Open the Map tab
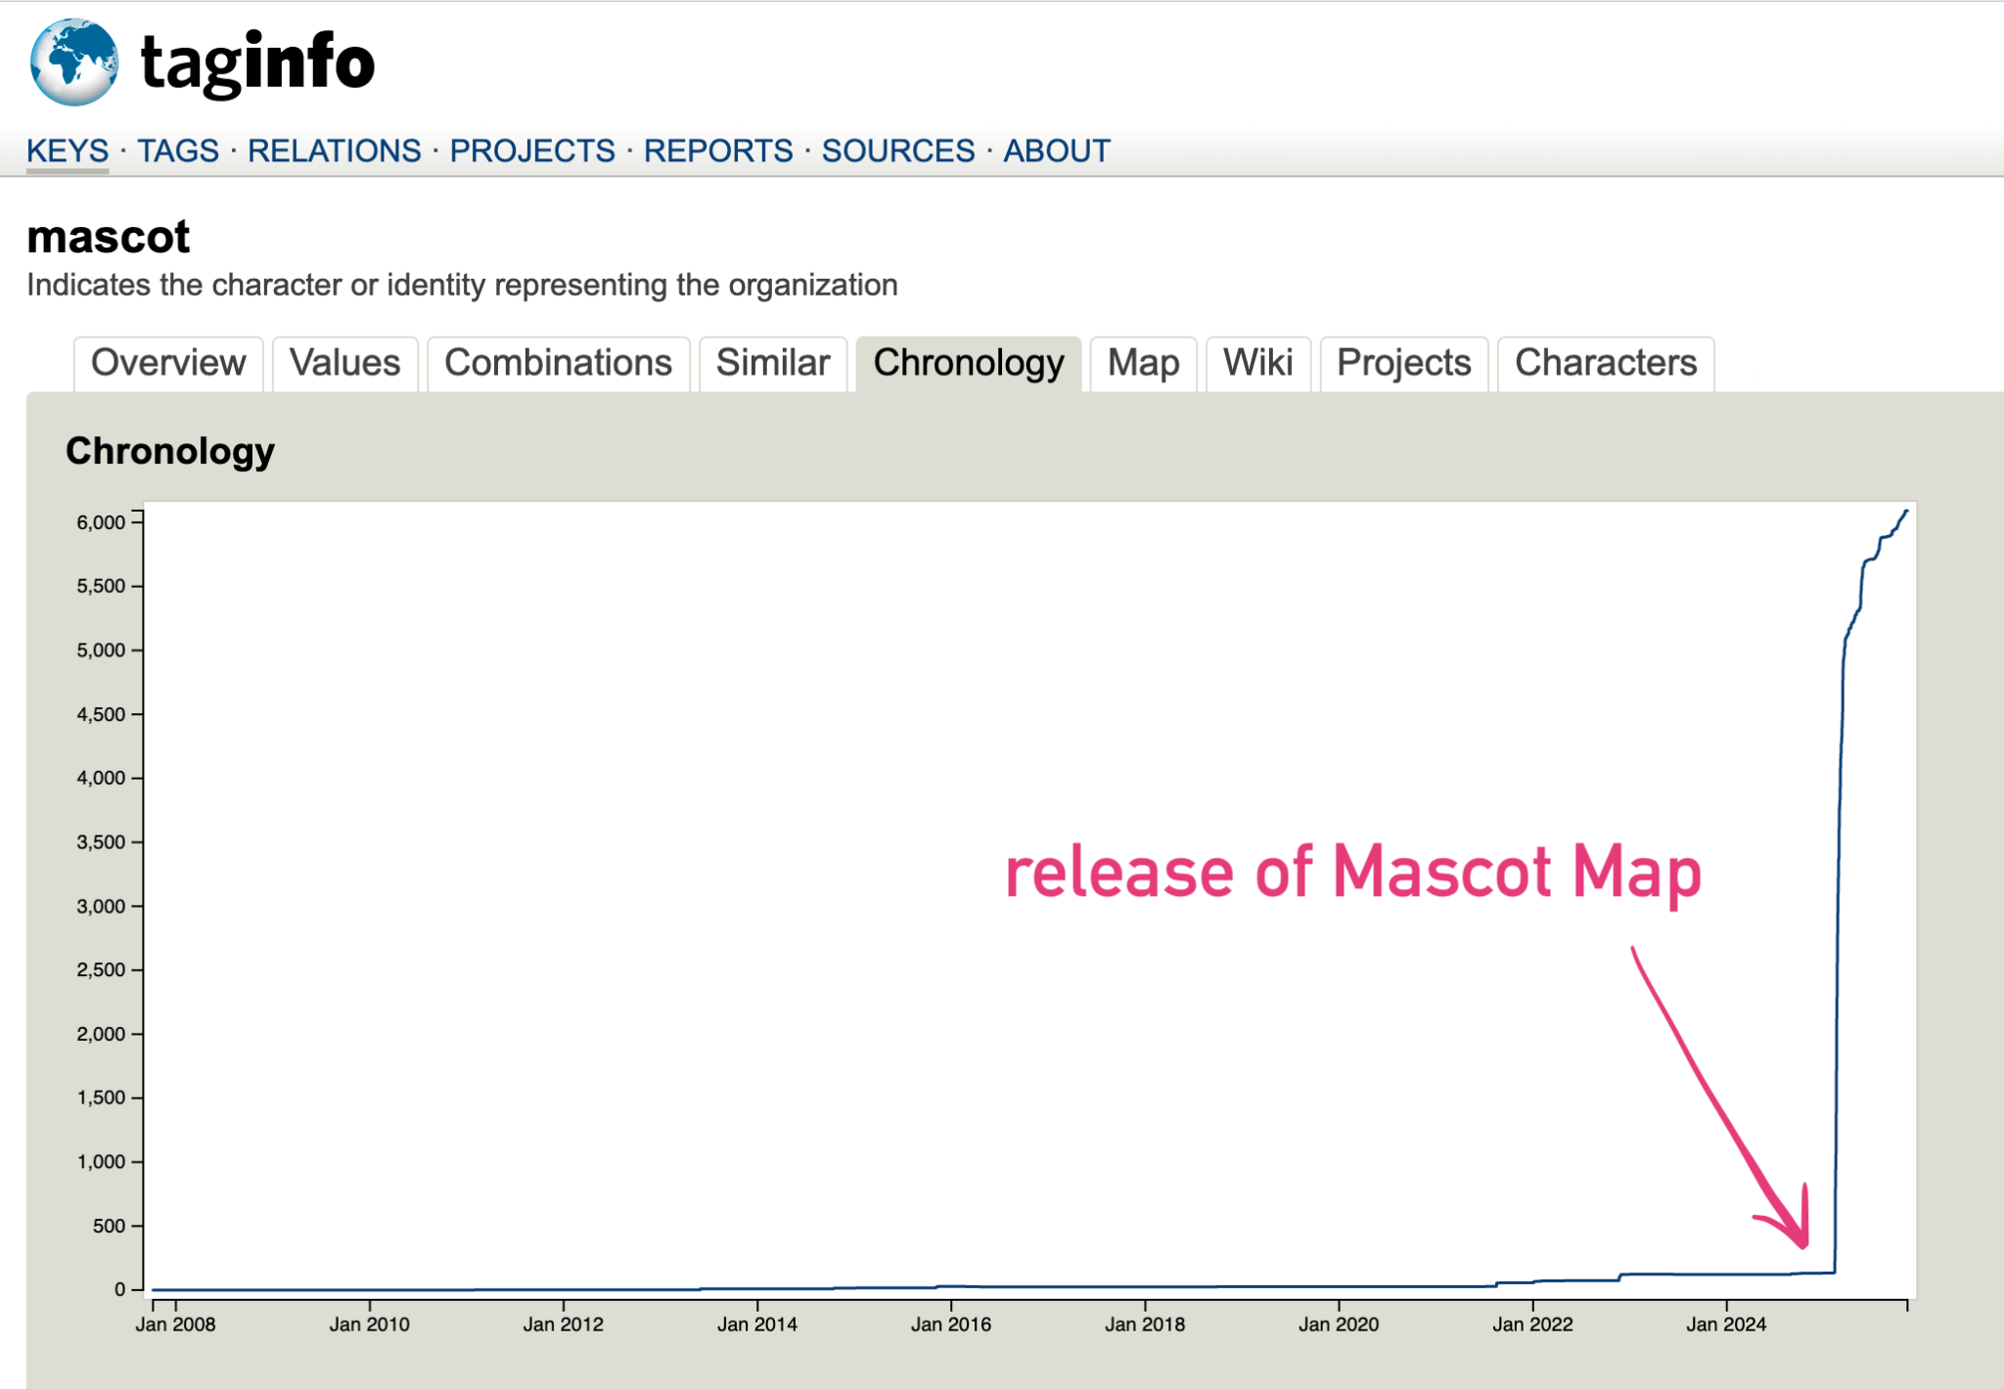 pos(1142,362)
